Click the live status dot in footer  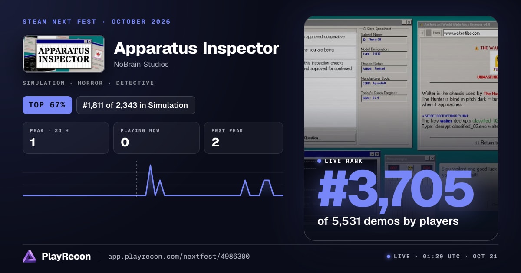point(389,257)
